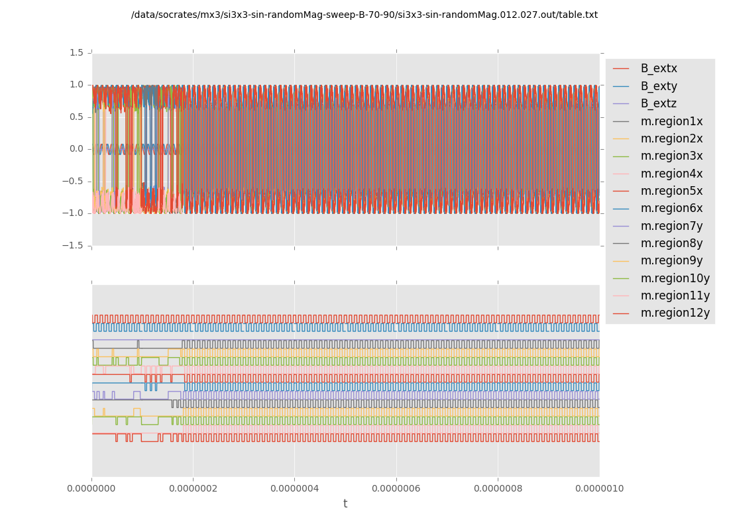Click the 0.0000004 x-axis tick label
This screenshot has width=729, height=530.
[294, 489]
